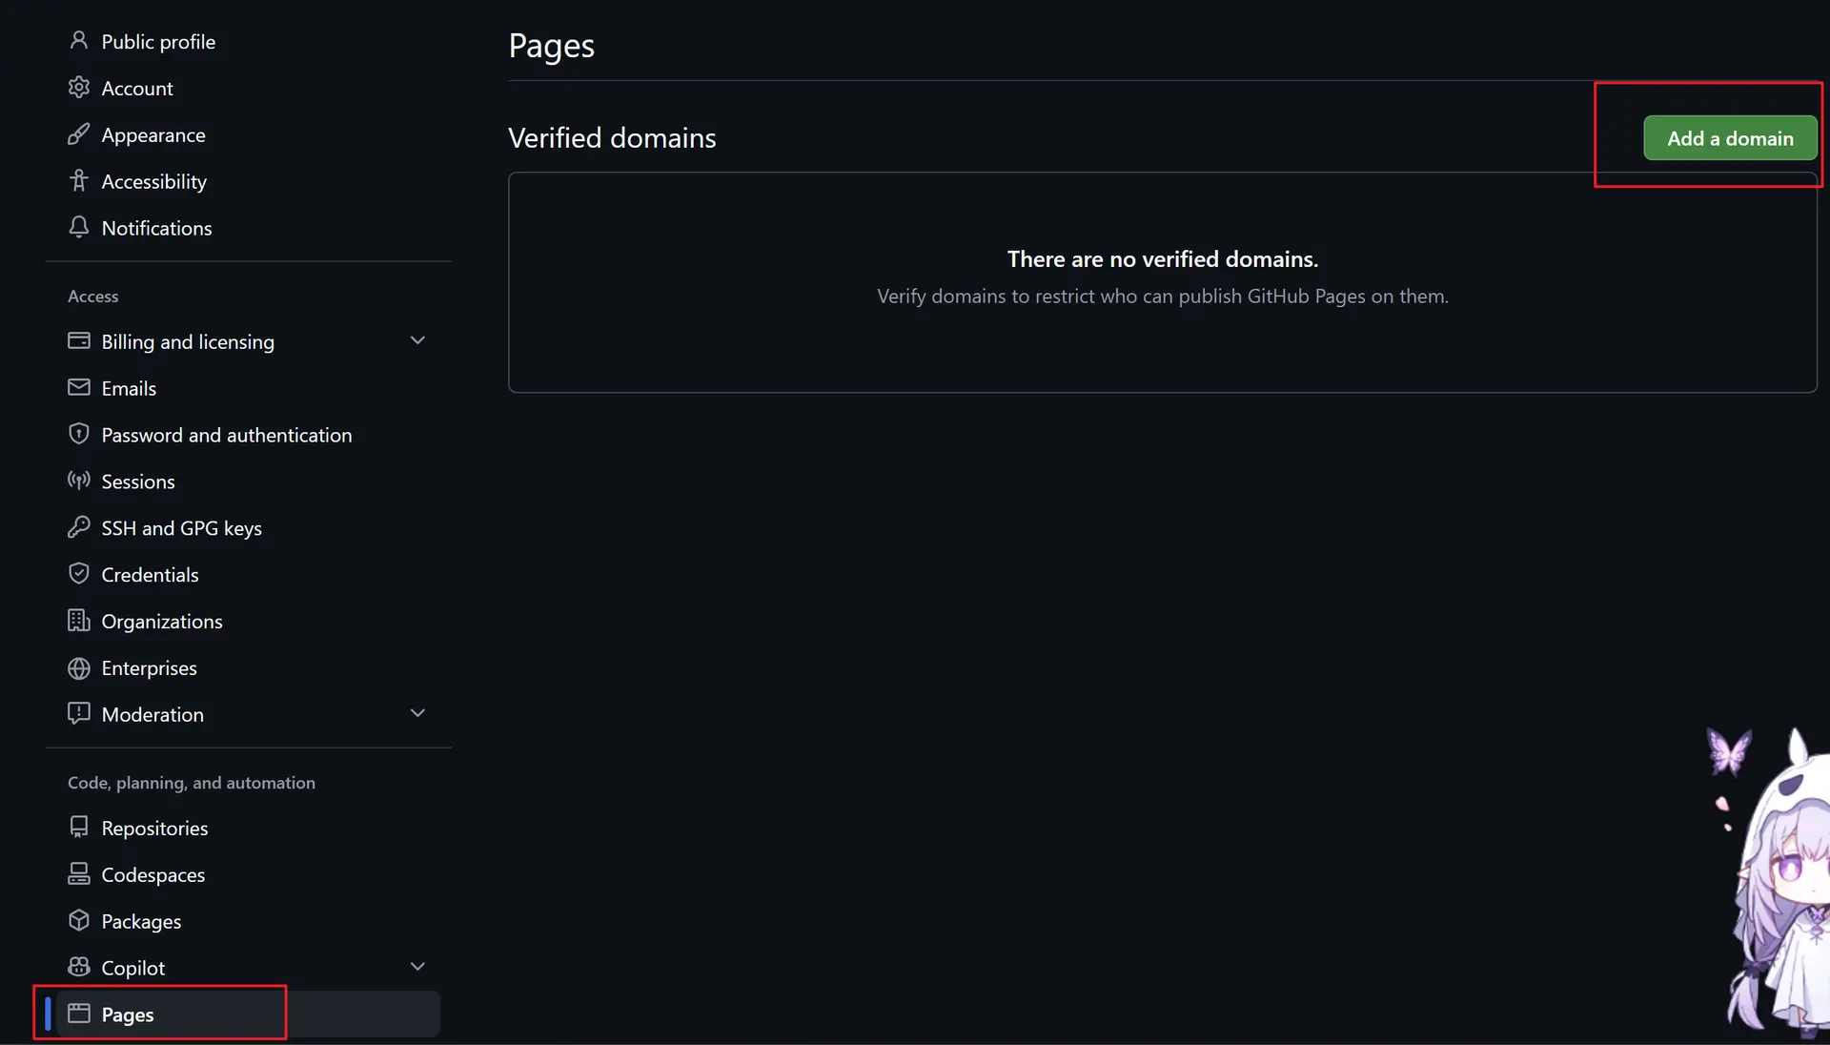Click the Accessibility figure icon
The image size is (1830, 1045).
pyautogui.click(x=79, y=181)
